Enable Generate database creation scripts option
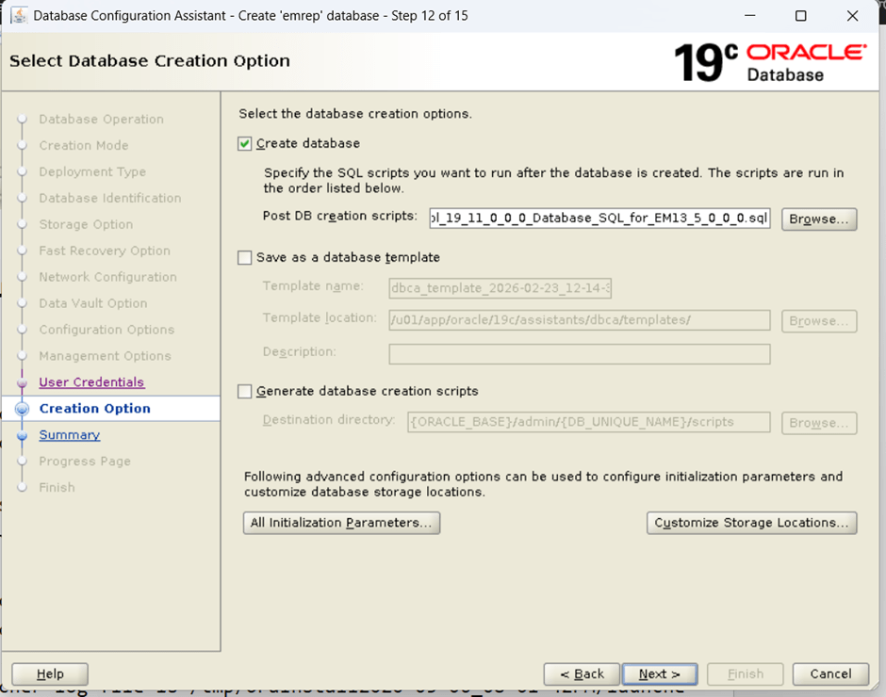Viewport: 886px width, 697px height. 245,391
